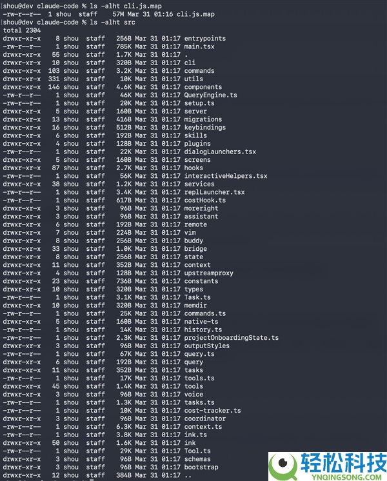Viewport: 387px width, 481px height.
Task: Click the interactiveHelpers.tsx filename
Action: (226, 176)
